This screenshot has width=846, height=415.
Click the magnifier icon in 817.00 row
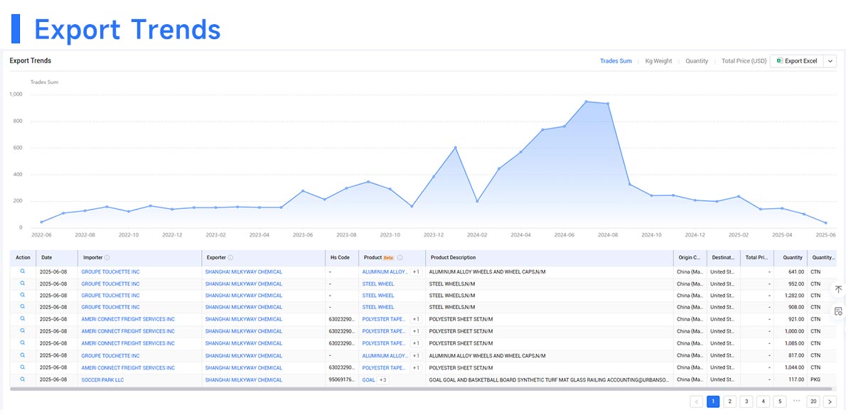point(23,355)
